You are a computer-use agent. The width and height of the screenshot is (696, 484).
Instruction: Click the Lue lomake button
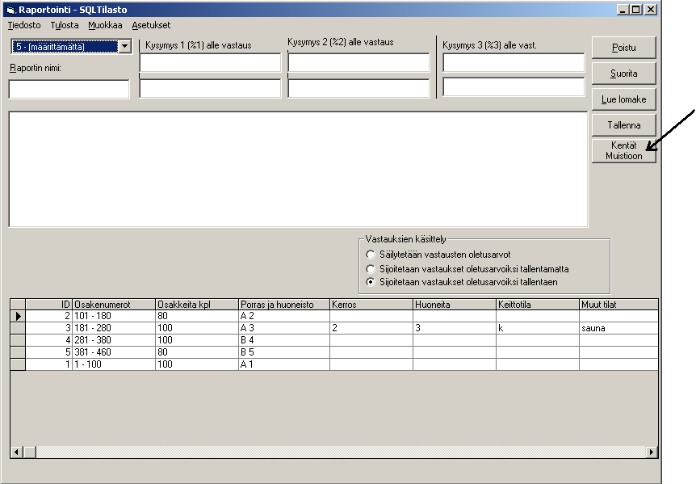[623, 99]
